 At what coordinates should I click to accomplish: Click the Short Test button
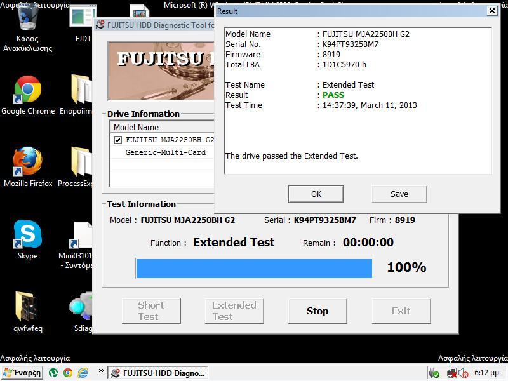click(151, 311)
